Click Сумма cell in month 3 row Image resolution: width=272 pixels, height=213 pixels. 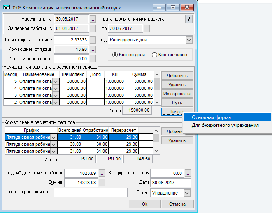[x=139, y=95]
